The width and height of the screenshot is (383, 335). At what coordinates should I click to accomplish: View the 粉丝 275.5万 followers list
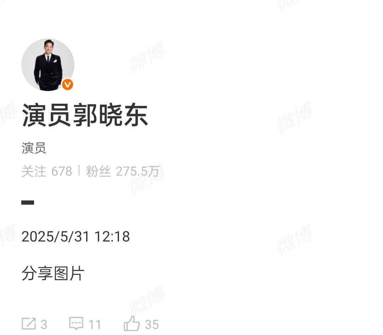click(x=123, y=171)
